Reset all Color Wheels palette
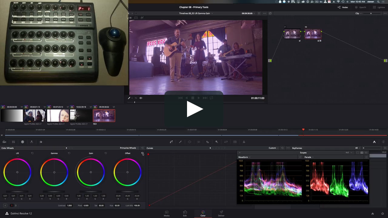The image size is (388, 218). coord(142,148)
